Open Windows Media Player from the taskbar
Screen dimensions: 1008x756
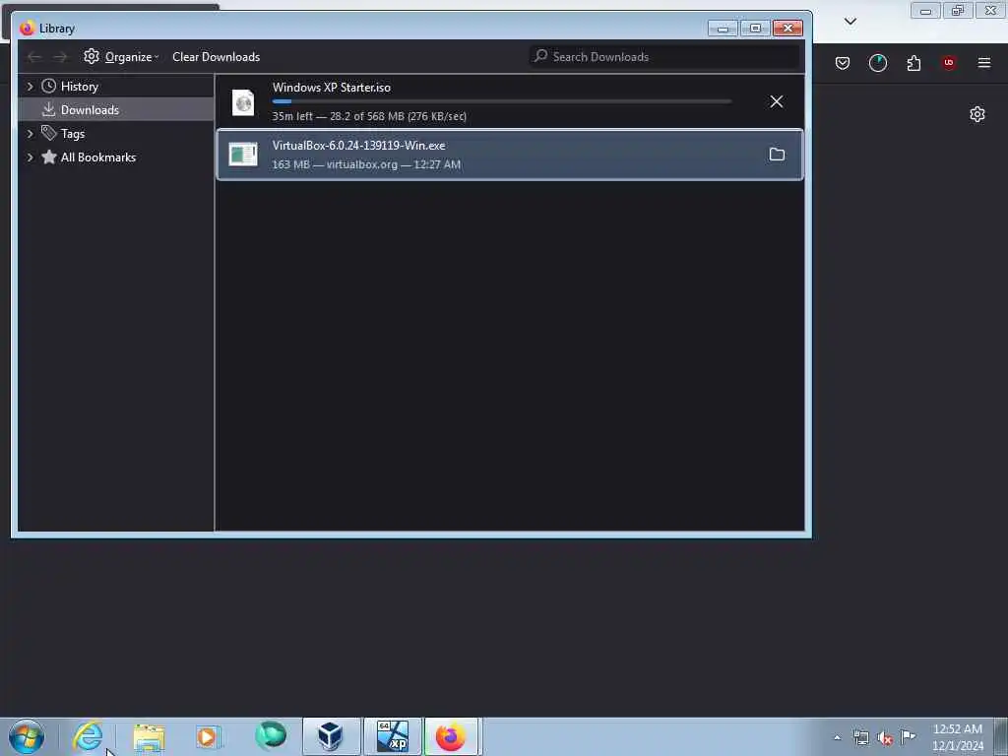pos(209,736)
